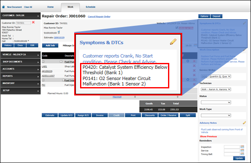Add an item to the Fuel Injection job with plus icon
Screen dimensions: 251x163
click(188, 80)
